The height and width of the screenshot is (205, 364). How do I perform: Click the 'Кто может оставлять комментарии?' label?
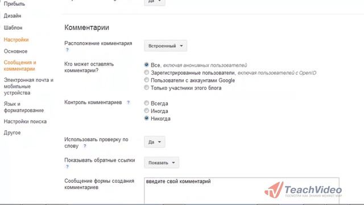click(x=89, y=67)
